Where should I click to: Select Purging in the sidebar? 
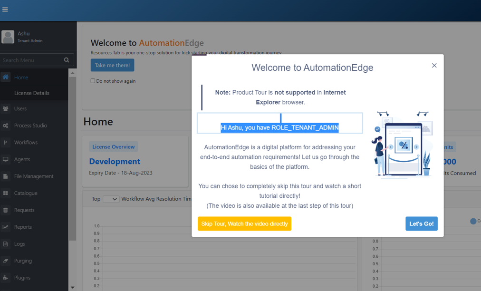tap(23, 261)
